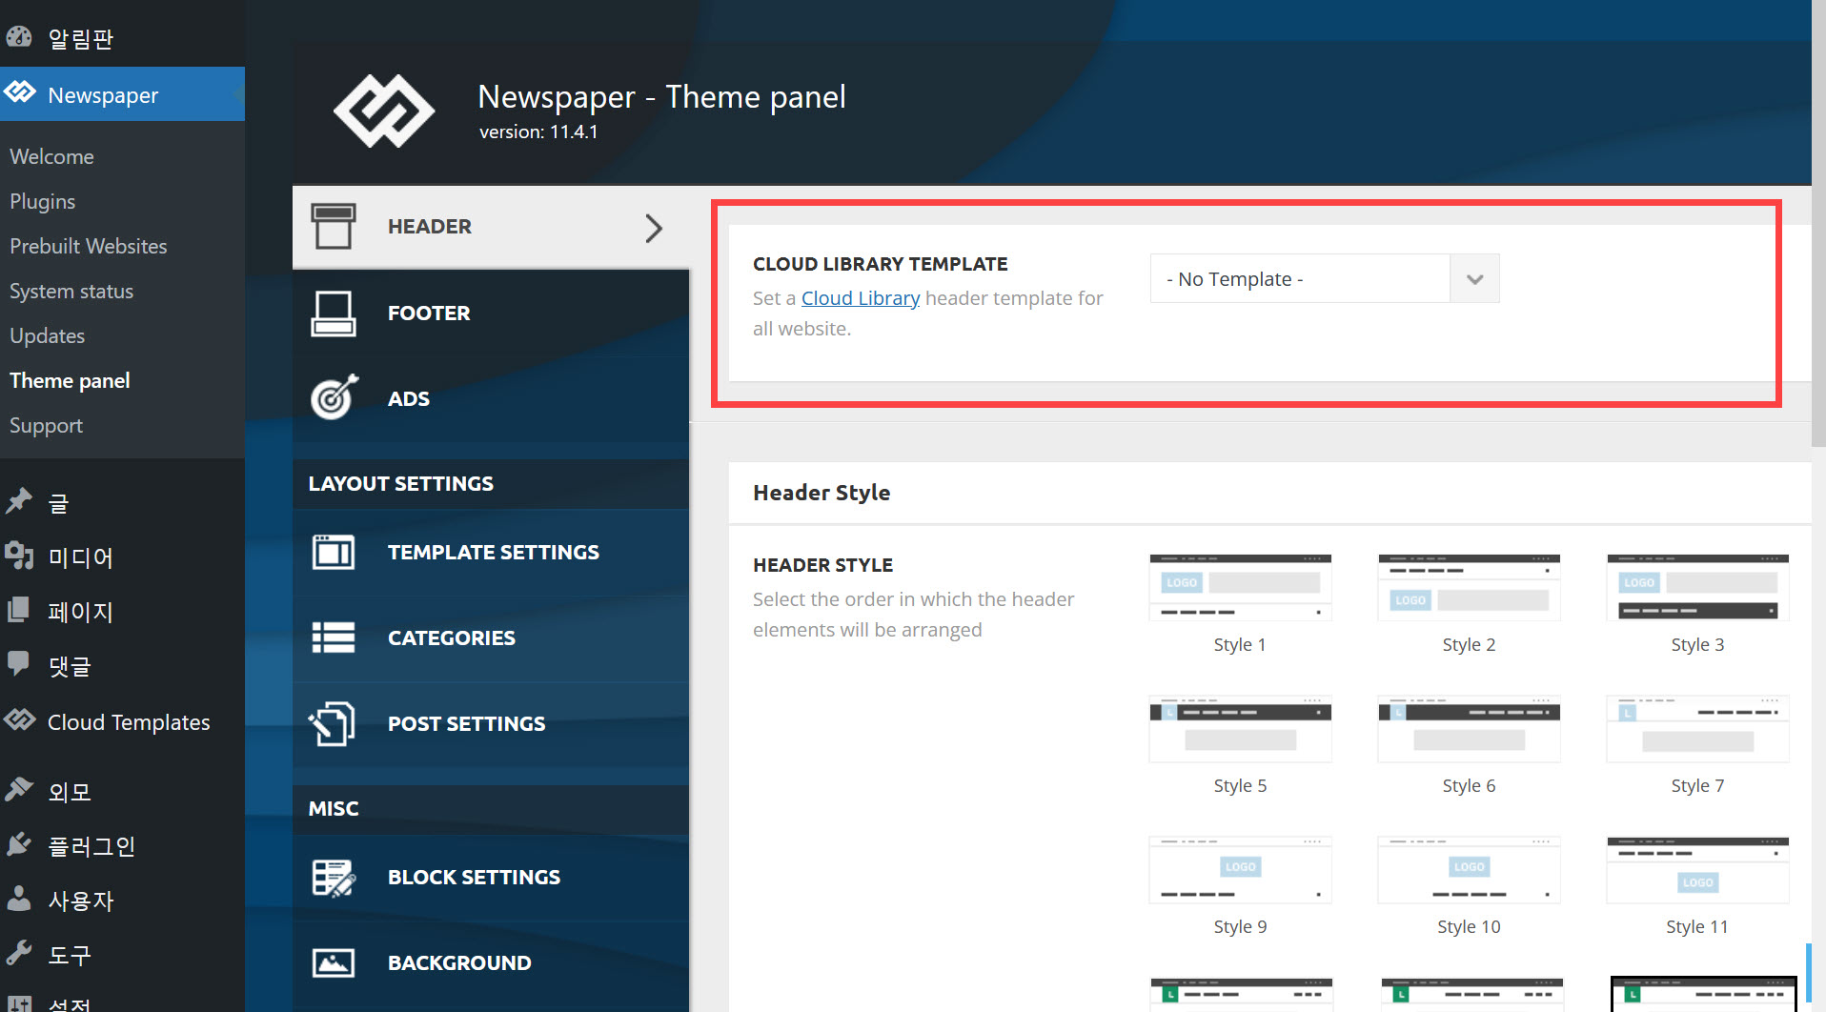Open the POST SETTINGS panel tab

click(490, 724)
